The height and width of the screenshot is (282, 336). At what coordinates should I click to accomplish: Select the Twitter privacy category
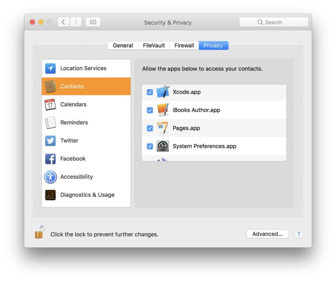[x=86, y=140]
